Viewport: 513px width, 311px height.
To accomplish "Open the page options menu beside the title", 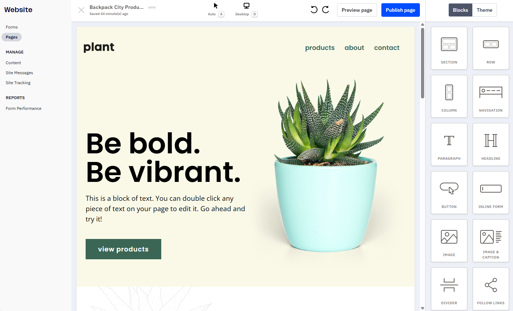I will click(151, 7).
